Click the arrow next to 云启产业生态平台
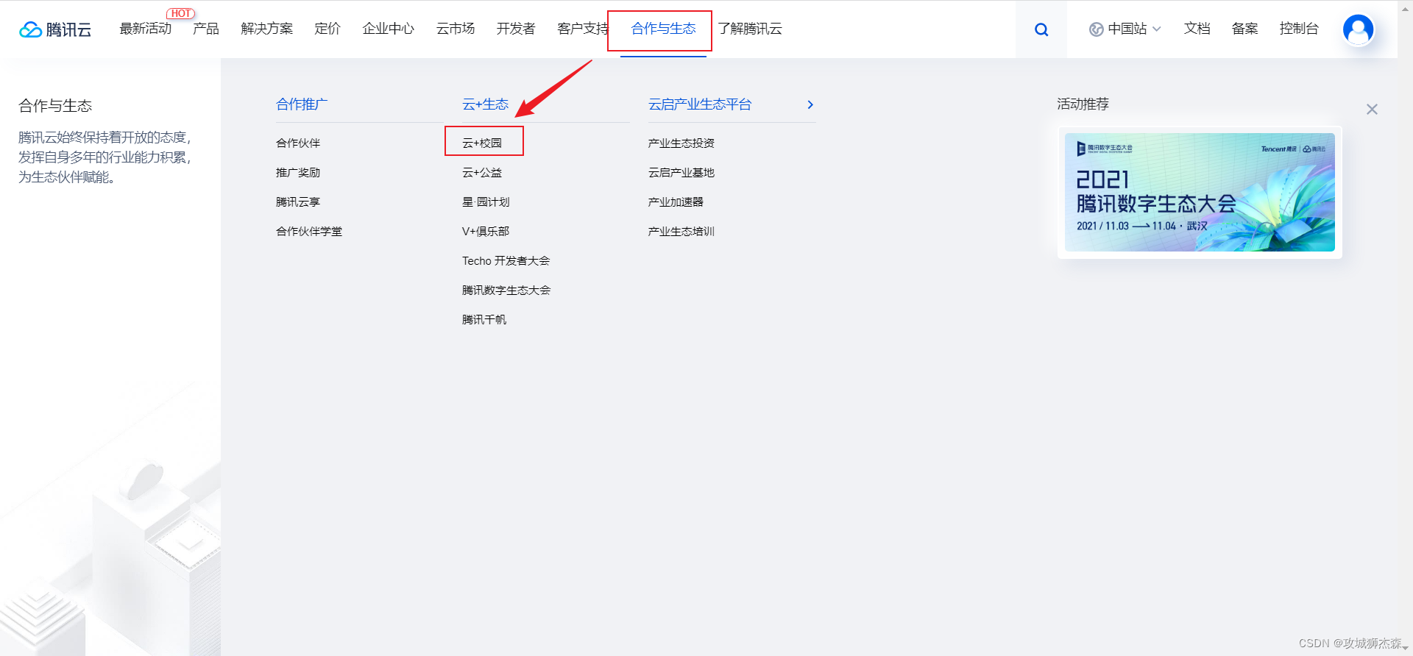The width and height of the screenshot is (1413, 656). point(810,104)
